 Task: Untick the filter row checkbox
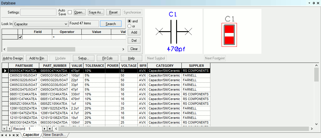(20, 37)
